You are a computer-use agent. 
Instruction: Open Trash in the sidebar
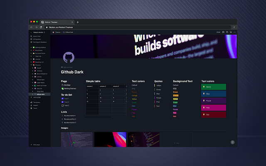pos(35,108)
